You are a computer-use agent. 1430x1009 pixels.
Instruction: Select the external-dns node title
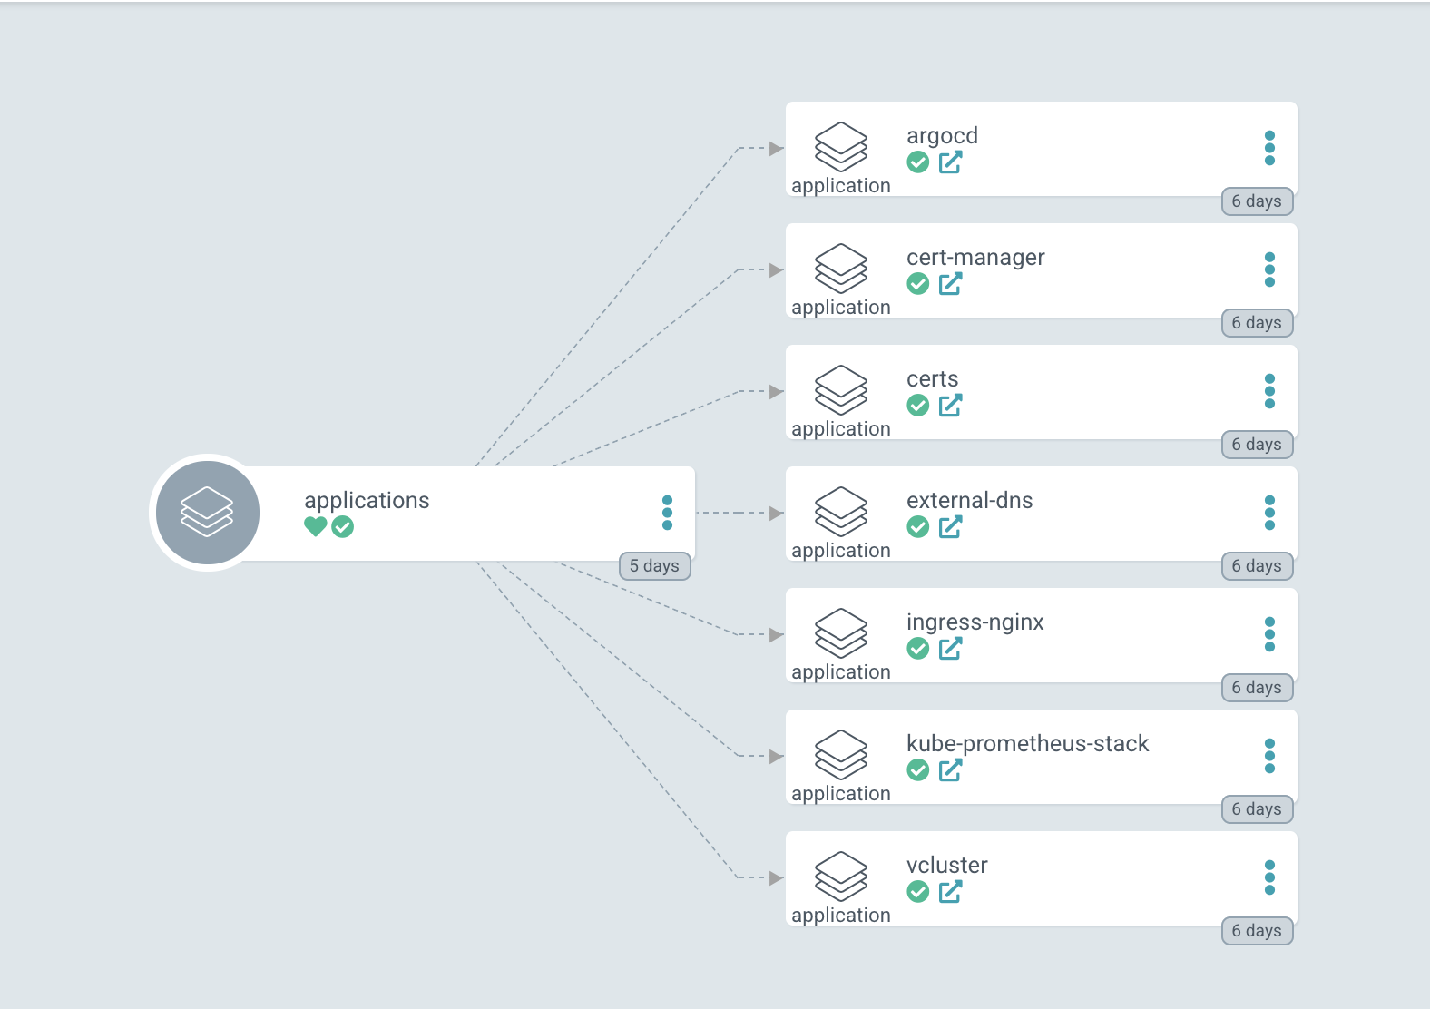pos(969,500)
